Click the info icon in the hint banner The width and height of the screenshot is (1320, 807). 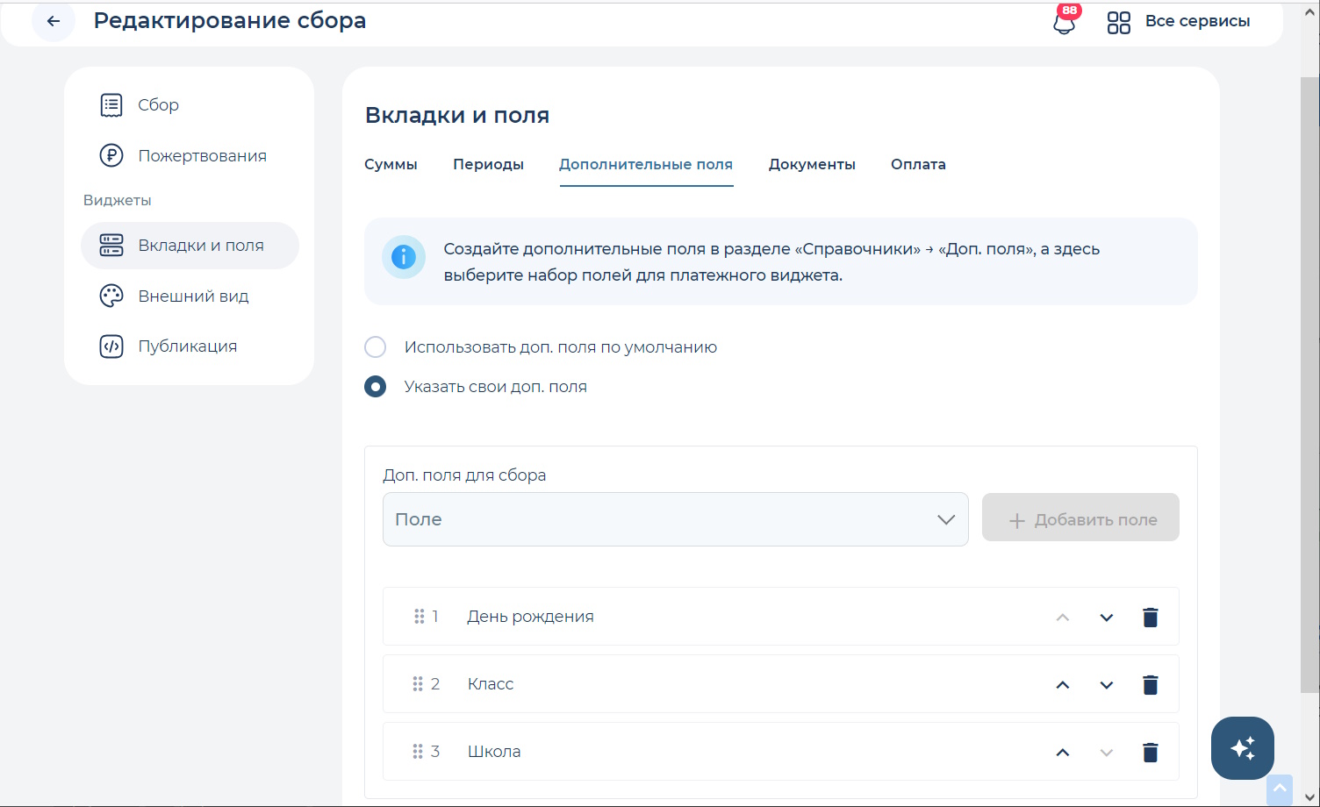[404, 257]
